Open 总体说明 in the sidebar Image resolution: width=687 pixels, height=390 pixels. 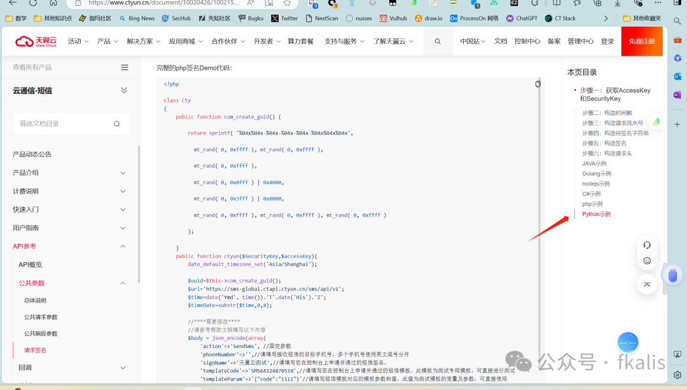click(x=35, y=300)
